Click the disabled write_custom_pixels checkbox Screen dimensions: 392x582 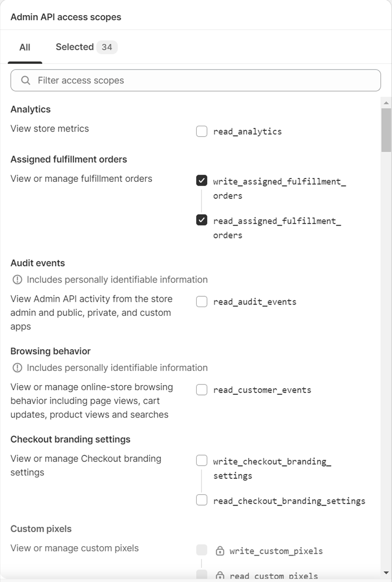pos(202,550)
